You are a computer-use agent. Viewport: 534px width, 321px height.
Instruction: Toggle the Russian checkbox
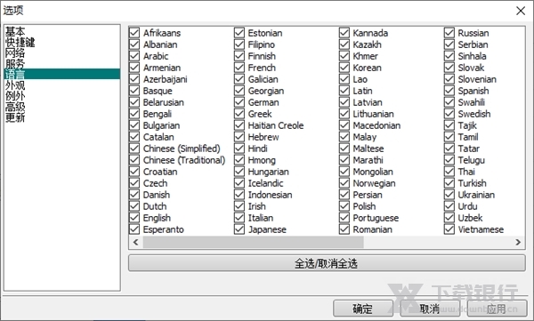click(x=449, y=33)
